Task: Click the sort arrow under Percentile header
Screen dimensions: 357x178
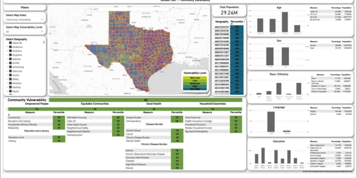Action: [231, 24]
